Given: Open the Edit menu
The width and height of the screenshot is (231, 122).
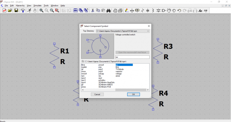Looking at the screenshot, I should click(12, 5).
